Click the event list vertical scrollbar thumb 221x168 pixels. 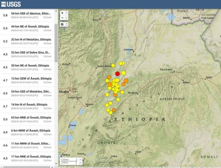point(56,43)
